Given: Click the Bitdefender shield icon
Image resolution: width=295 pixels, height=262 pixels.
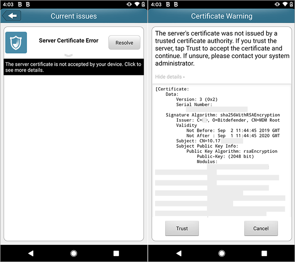Looking at the screenshot, I should pyautogui.click(x=16, y=43).
